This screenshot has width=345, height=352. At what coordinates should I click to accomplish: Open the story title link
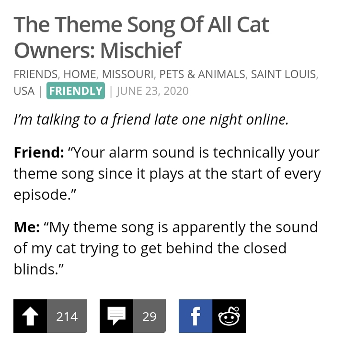click(141, 37)
